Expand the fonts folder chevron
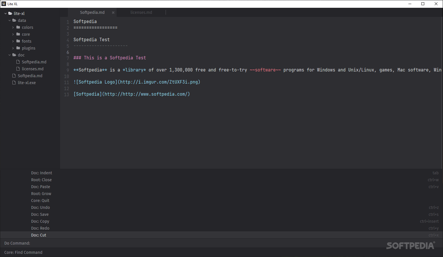This screenshot has width=443, height=257. click(x=13, y=41)
